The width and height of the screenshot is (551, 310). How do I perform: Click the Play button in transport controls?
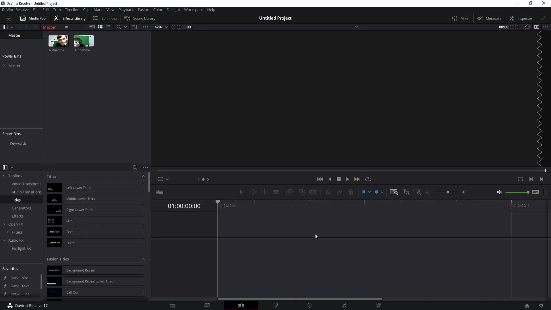348,179
